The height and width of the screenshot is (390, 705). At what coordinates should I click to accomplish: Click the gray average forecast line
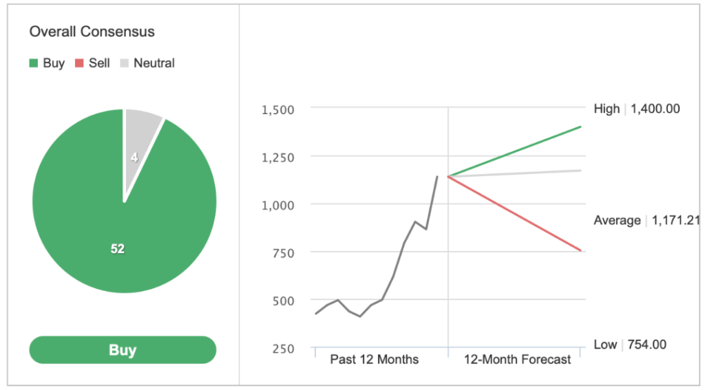tap(515, 173)
